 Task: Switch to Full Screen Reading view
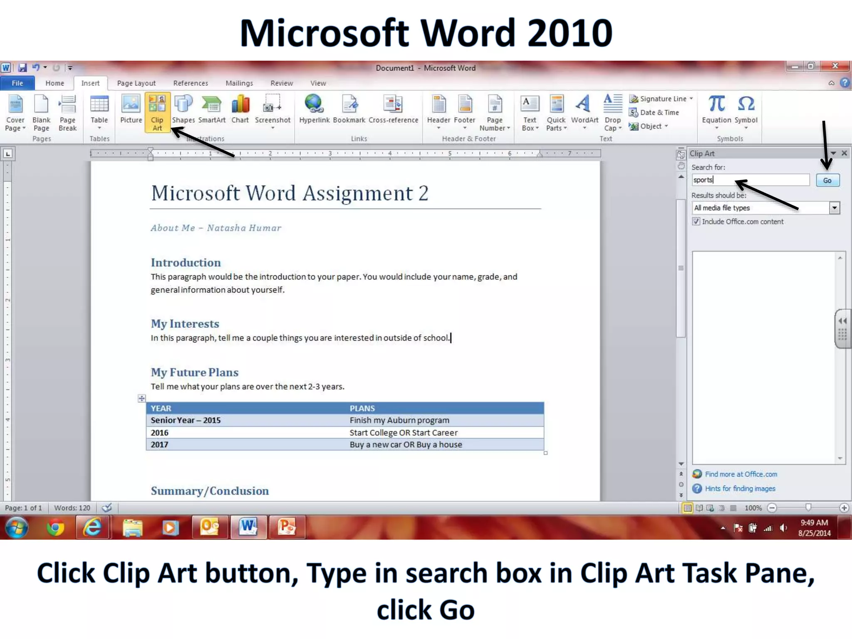pos(699,508)
